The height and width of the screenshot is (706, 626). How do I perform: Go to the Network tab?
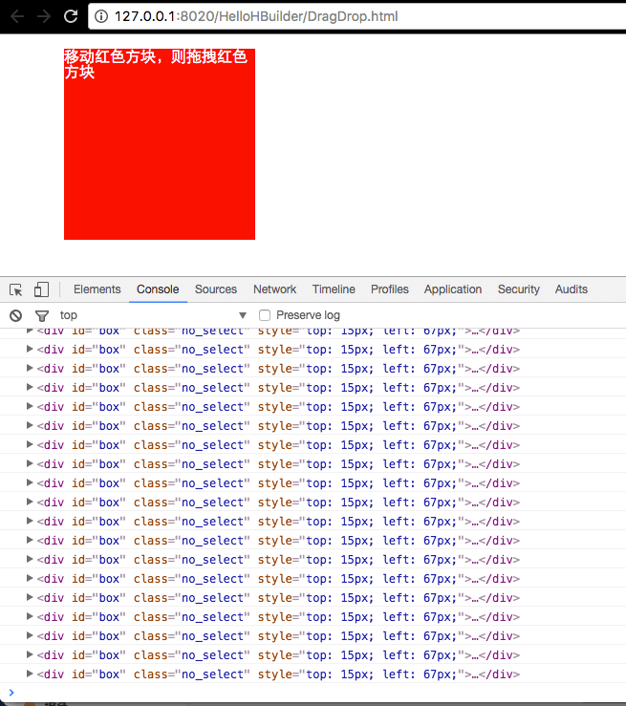click(274, 289)
